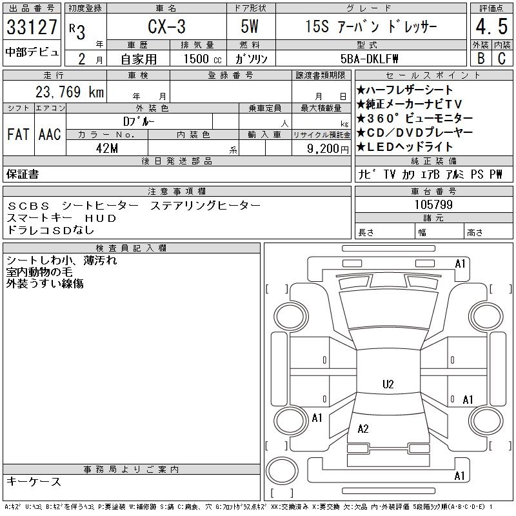This screenshot has height=516, width=516.
Task: Click sales point CD/DVDプレーヤー
Action: [x=415, y=133]
